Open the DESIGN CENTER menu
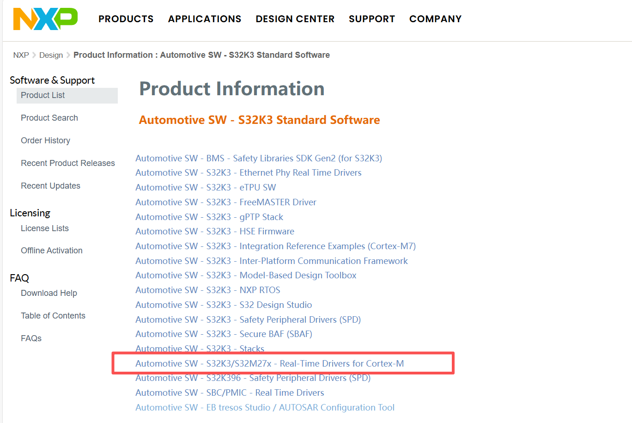The width and height of the screenshot is (632, 423). 295,19
